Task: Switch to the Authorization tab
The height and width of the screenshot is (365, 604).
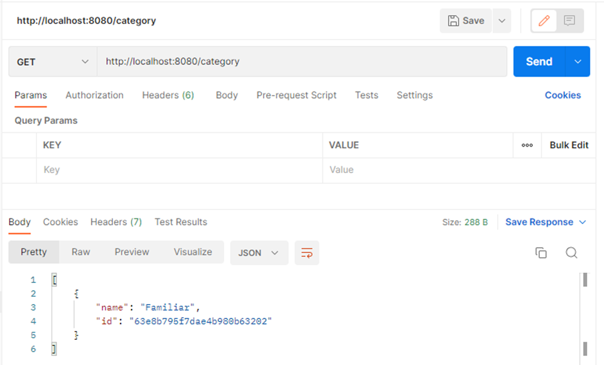Action: (94, 95)
